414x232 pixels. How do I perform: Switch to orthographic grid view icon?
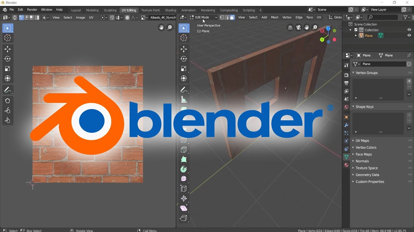pyautogui.click(x=290, y=28)
